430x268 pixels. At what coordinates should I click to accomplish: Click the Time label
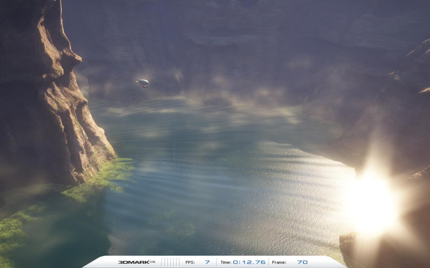click(x=226, y=262)
